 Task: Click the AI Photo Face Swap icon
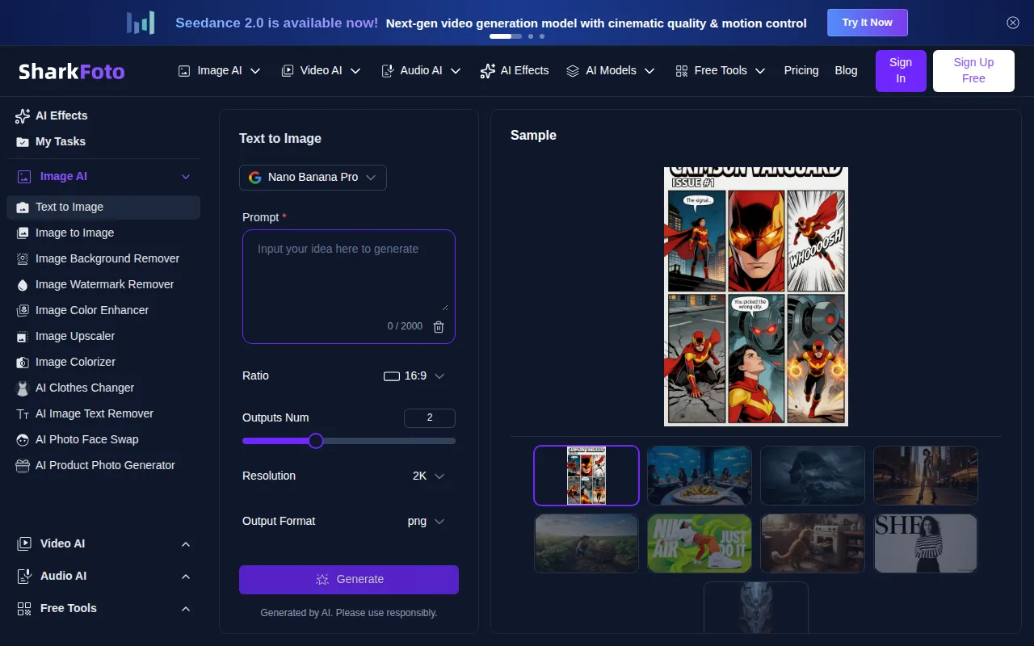point(23,439)
